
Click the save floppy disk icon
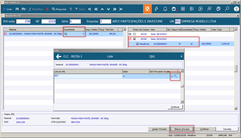pyautogui.click(x=17, y=9)
